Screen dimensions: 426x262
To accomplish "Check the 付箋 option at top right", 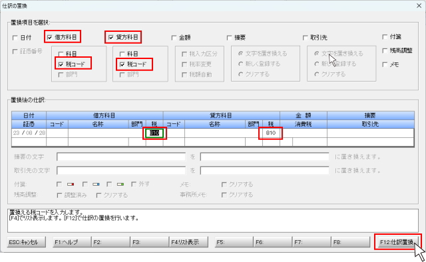I will pos(385,36).
